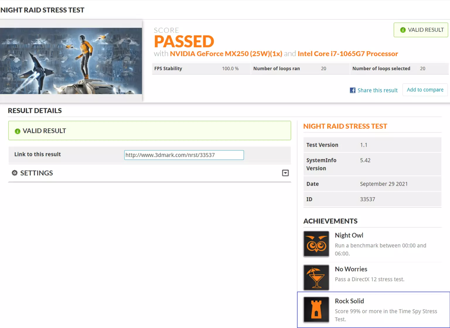
Task: Click the settings gear icon
Action: click(14, 173)
